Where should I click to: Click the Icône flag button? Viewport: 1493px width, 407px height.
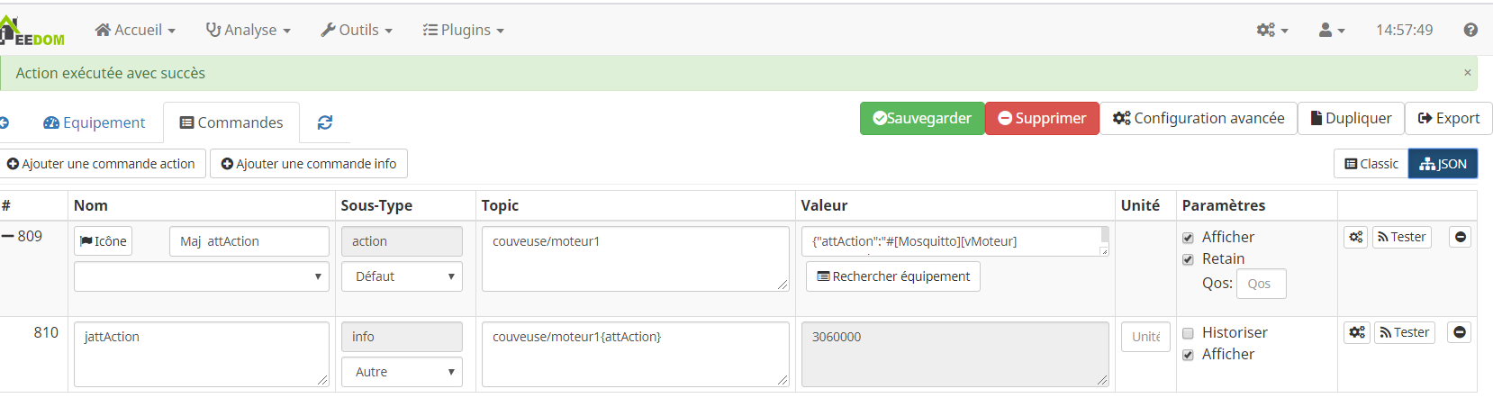pyautogui.click(x=104, y=241)
